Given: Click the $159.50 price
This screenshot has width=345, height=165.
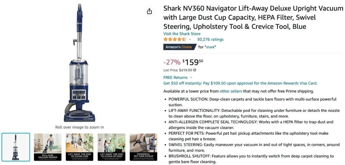Looking at the screenshot, I should click(x=193, y=62).
